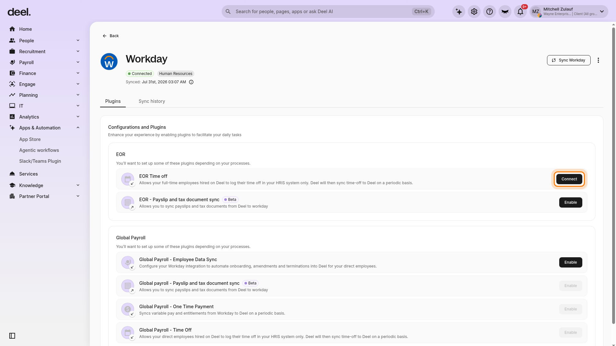
Task: Open the help question mark icon
Action: [490, 12]
